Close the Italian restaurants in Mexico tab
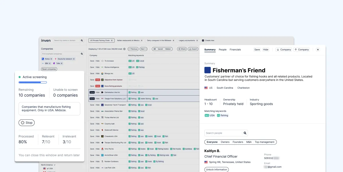This screenshot has width=343, height=172. [142, 40]
